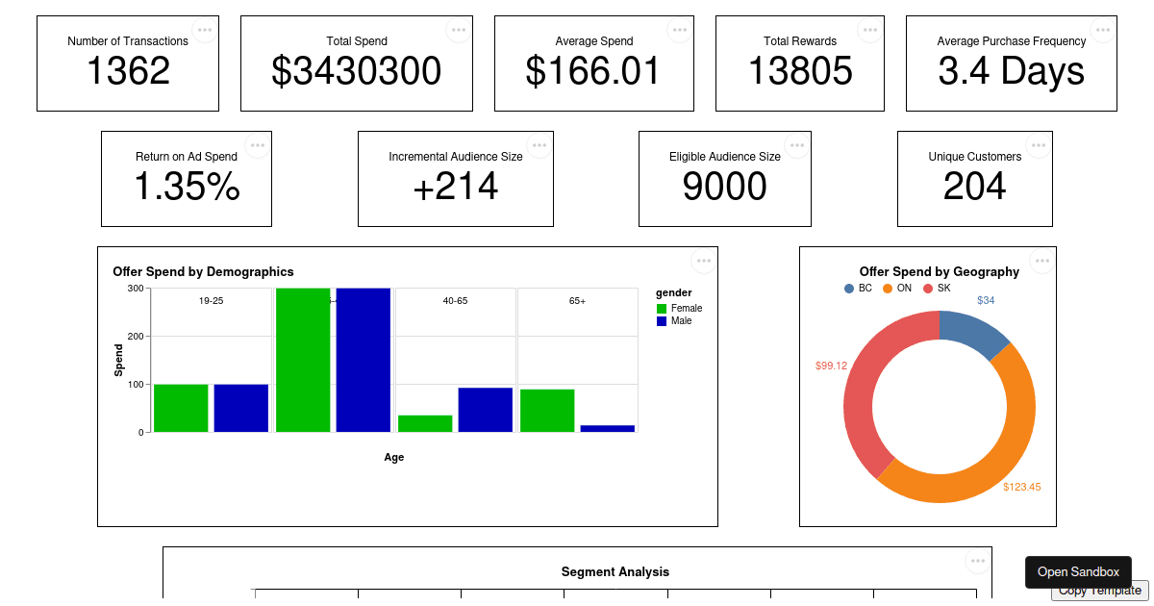Open the Number of Transactions card options icon
This screenshot has height=606, width=1154.
point(205,30)
